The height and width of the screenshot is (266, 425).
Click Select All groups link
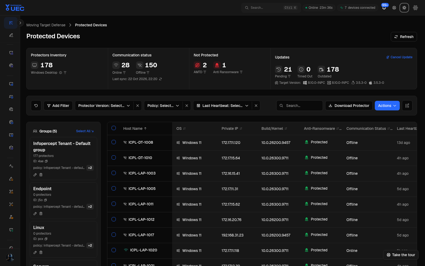tap(85, 131)
